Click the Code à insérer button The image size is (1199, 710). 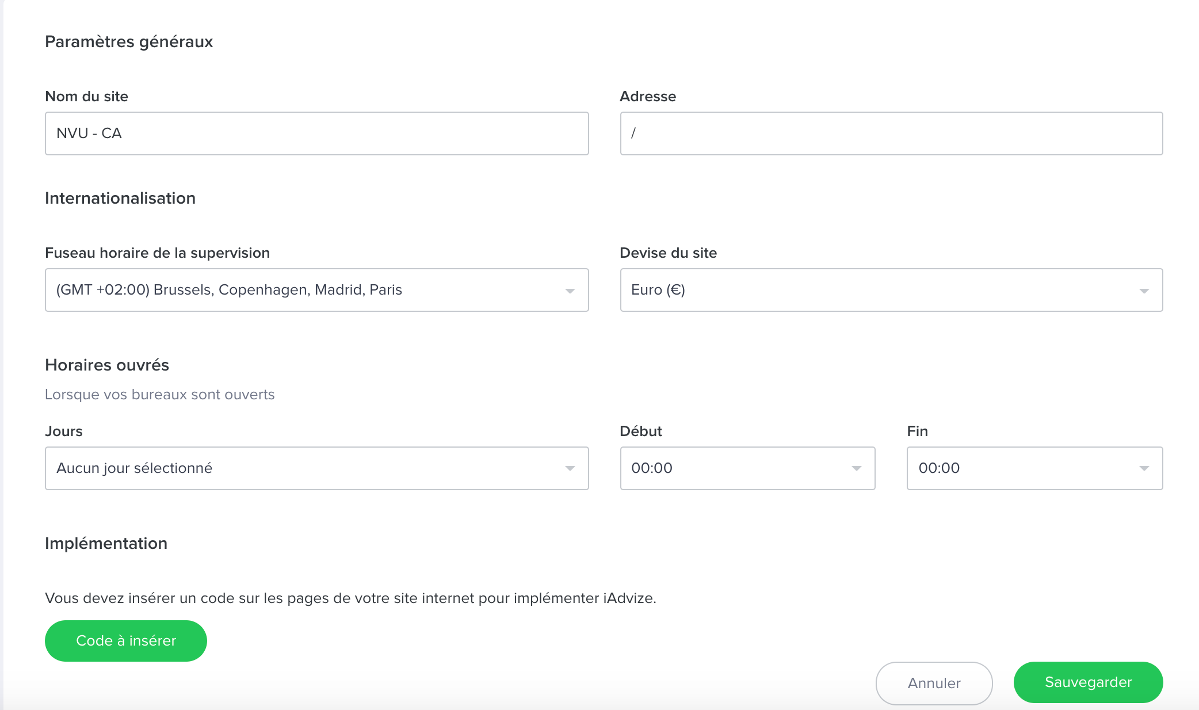click(x=126, y=641)
